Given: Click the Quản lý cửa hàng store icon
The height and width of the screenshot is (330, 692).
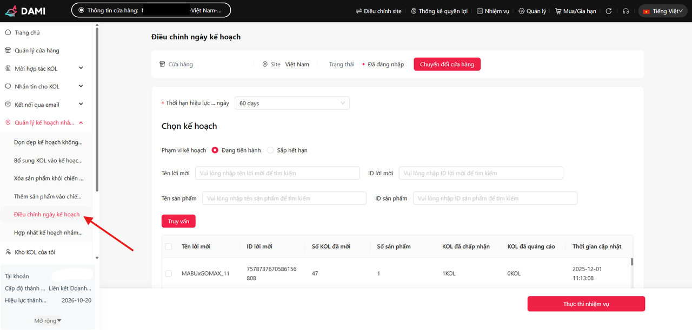Looking at the screenshot, I should 8,50.
